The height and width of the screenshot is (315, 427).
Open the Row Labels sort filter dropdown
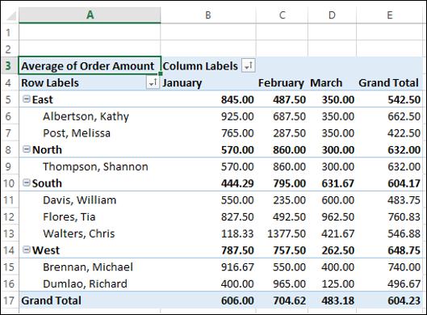click(x=153, y=82)
